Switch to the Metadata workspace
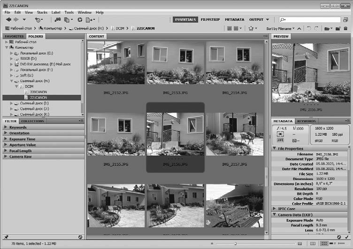The width and height of the screenshot is (353, 249). point(234,20)
